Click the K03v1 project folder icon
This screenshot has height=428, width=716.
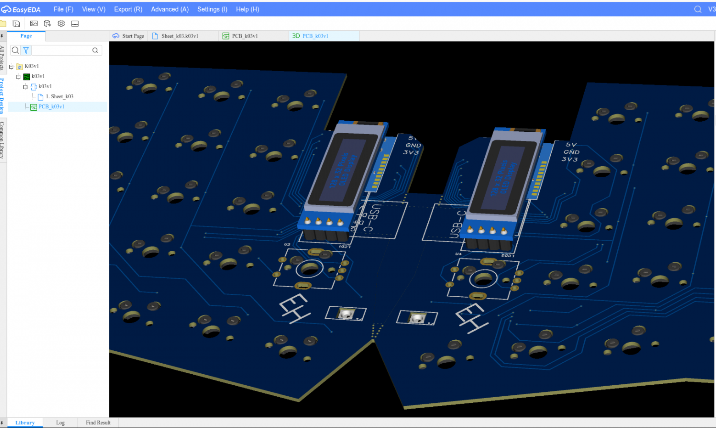[x=20, y=67]
